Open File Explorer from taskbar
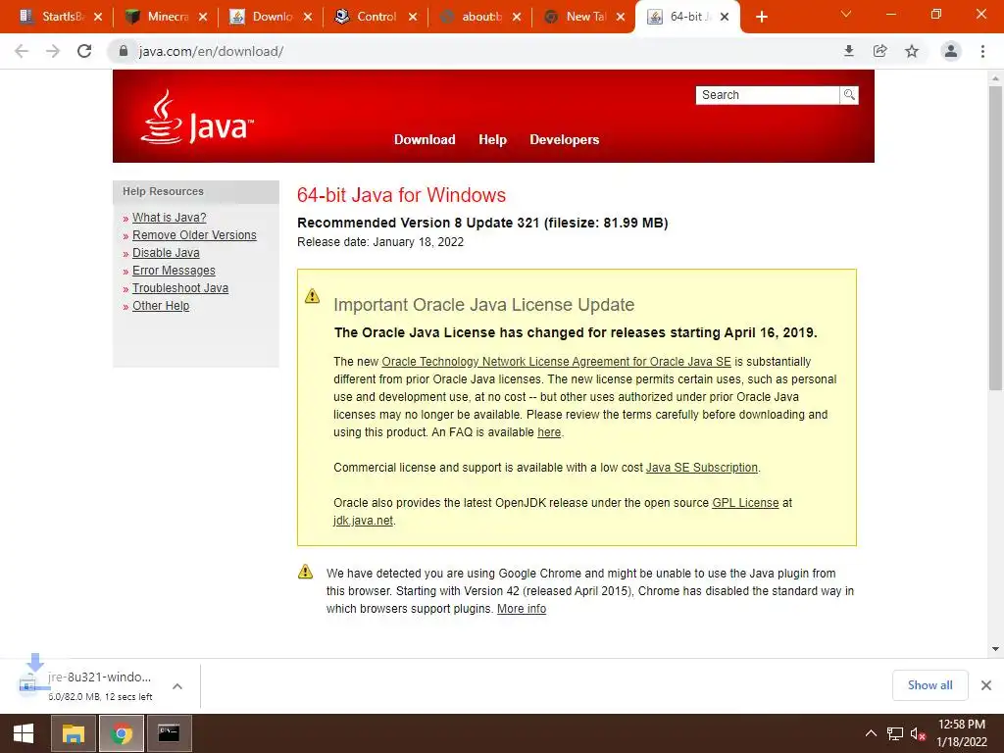1004x753 pixels. pyautogui.click(x=74, y=733)
